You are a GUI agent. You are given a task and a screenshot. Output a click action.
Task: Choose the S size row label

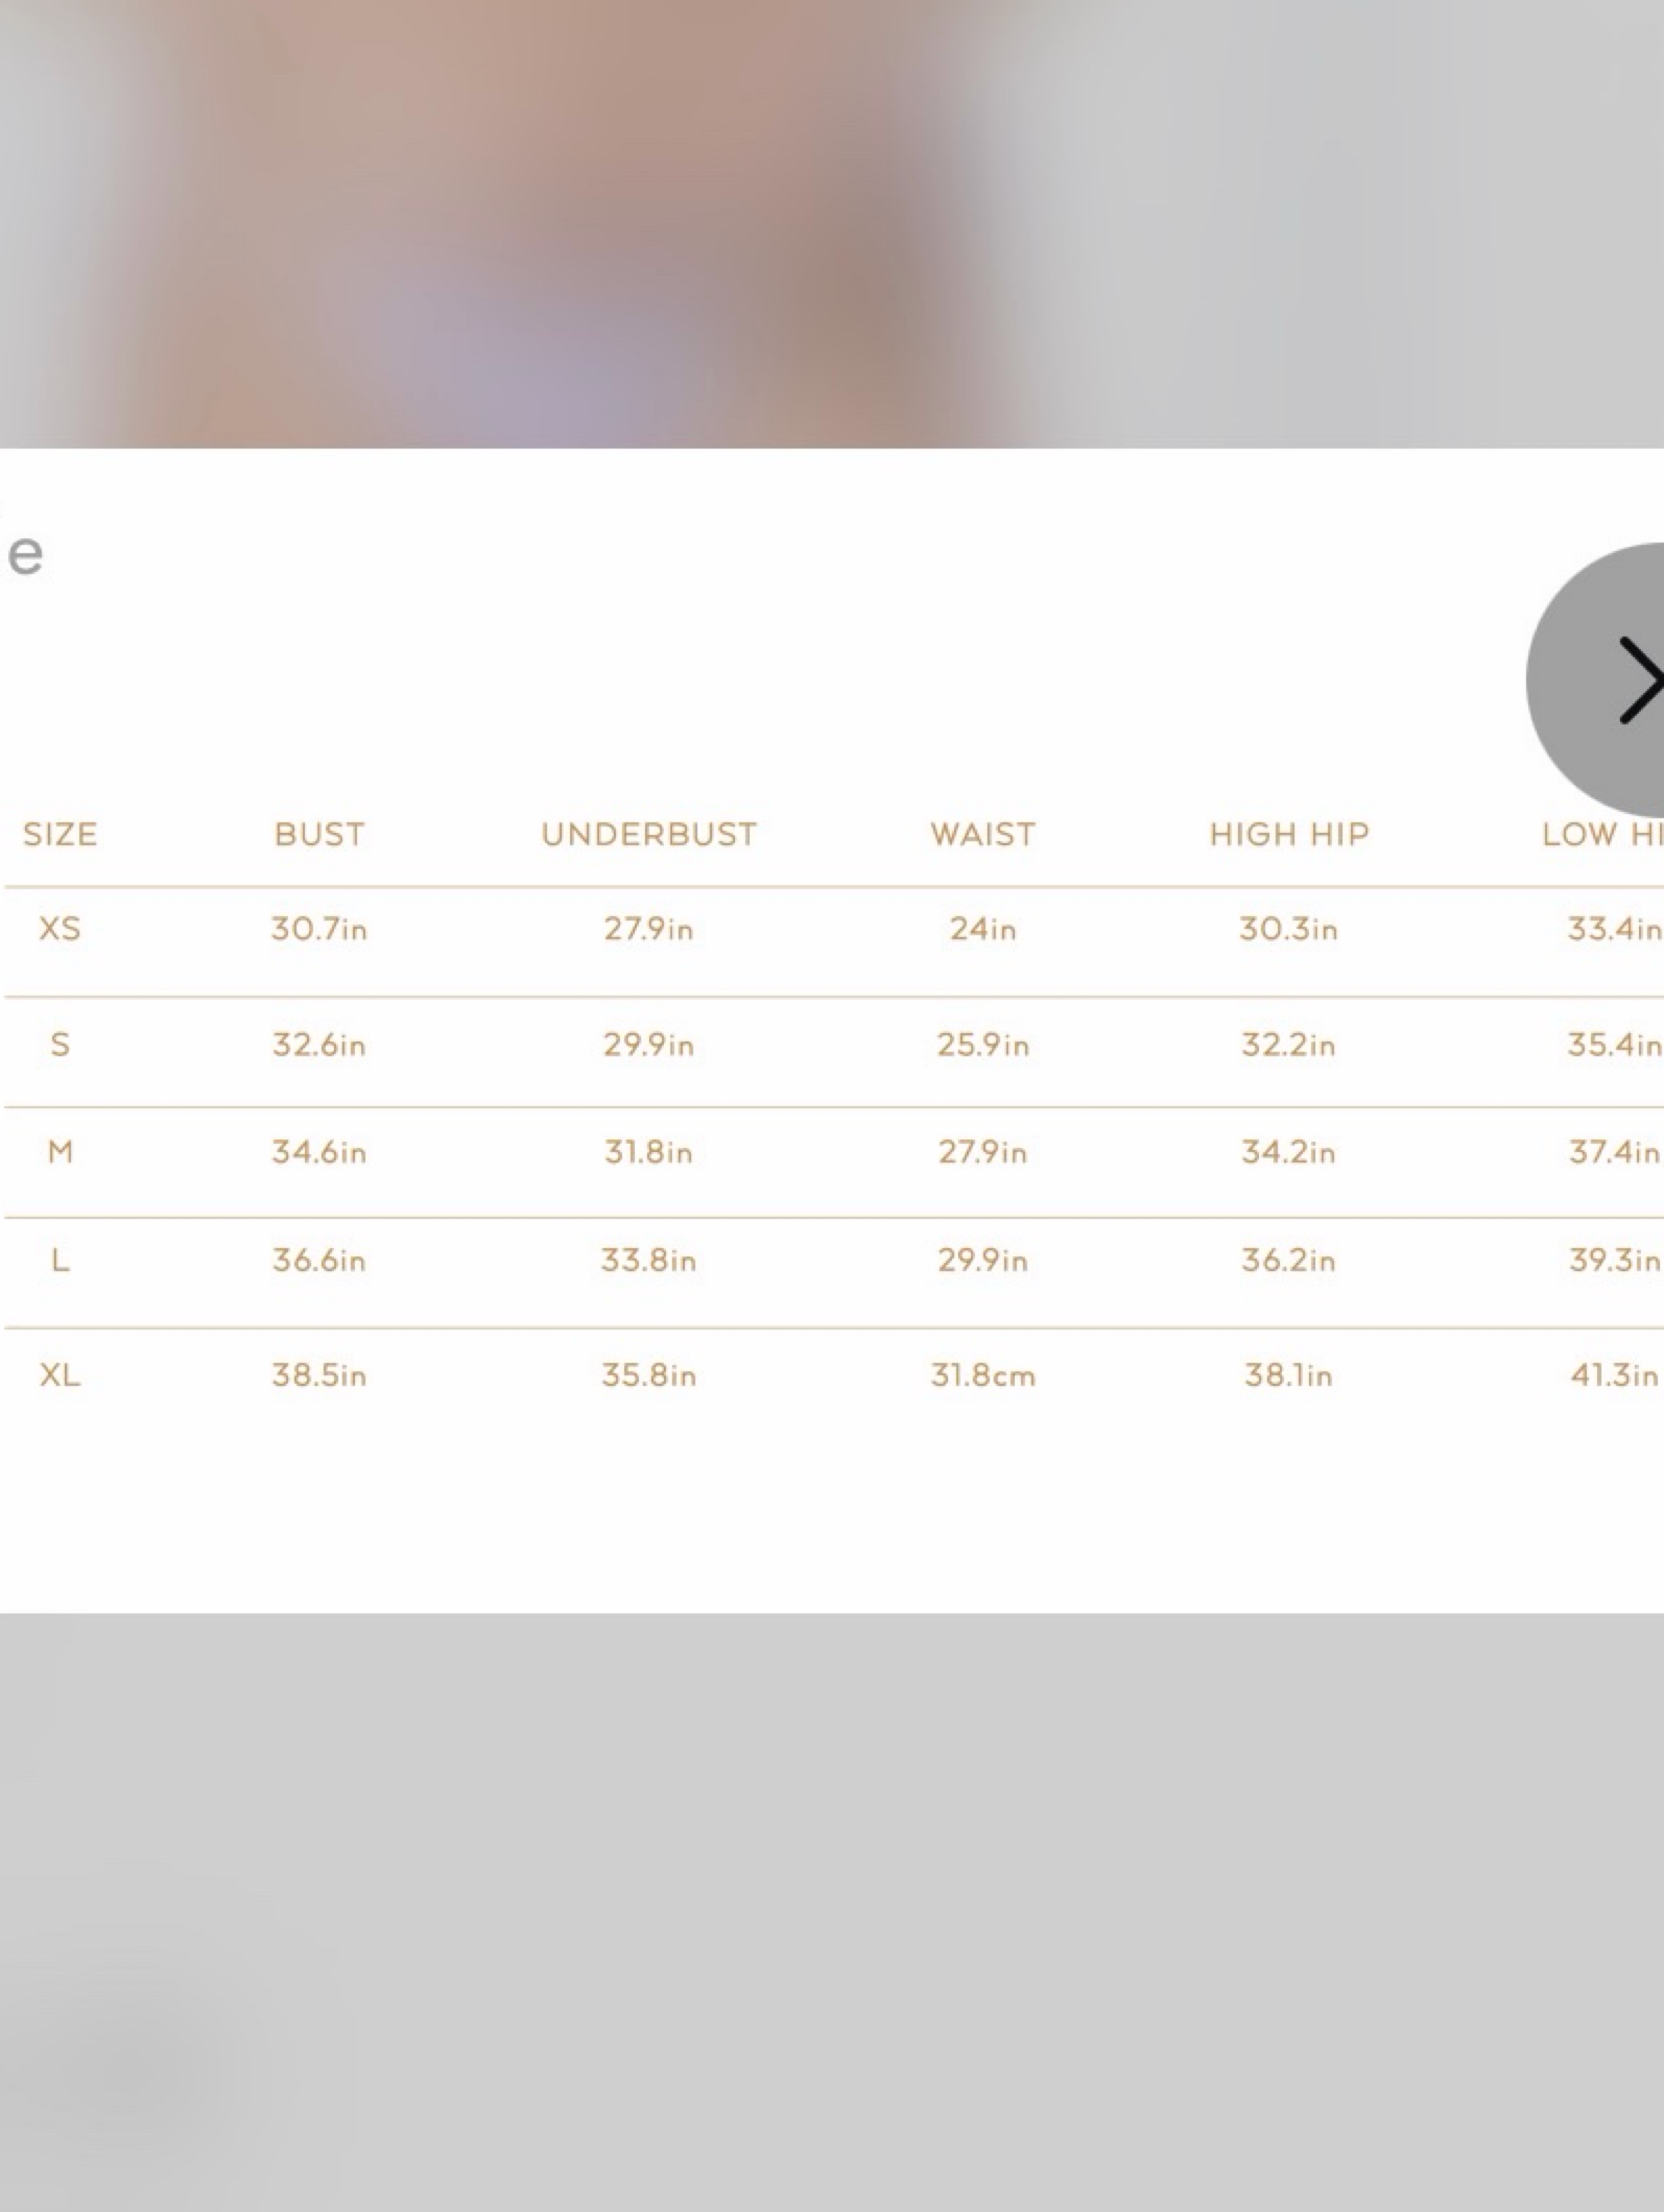pos(60,1045)
